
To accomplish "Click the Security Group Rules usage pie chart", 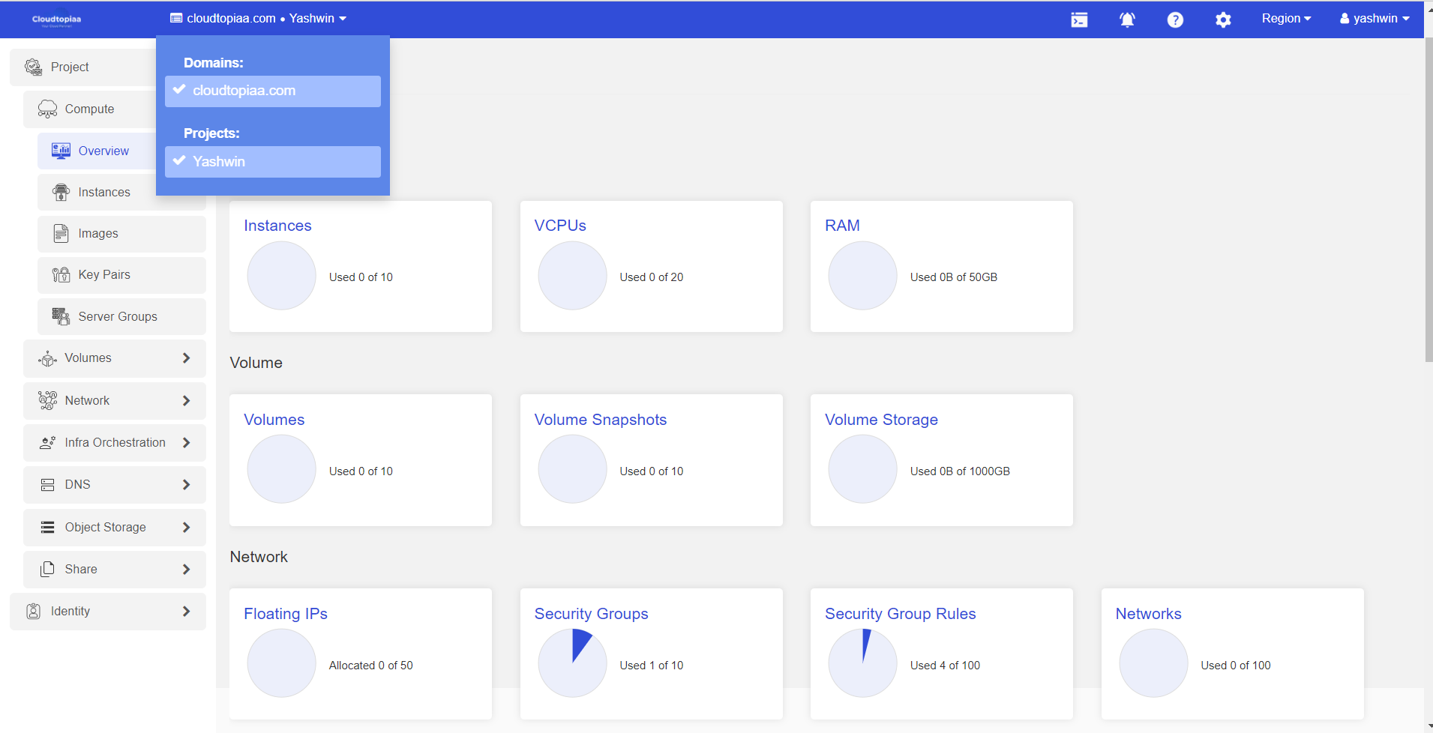I will coord(862,663).
